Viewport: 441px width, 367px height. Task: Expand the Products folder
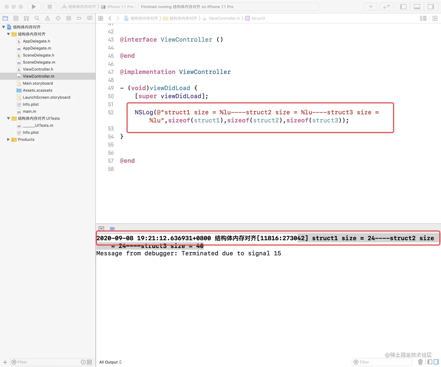click(x=8, y=139)
